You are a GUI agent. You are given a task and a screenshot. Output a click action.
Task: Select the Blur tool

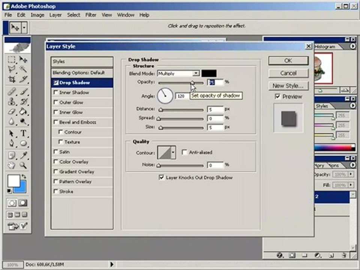click(12, 121)
